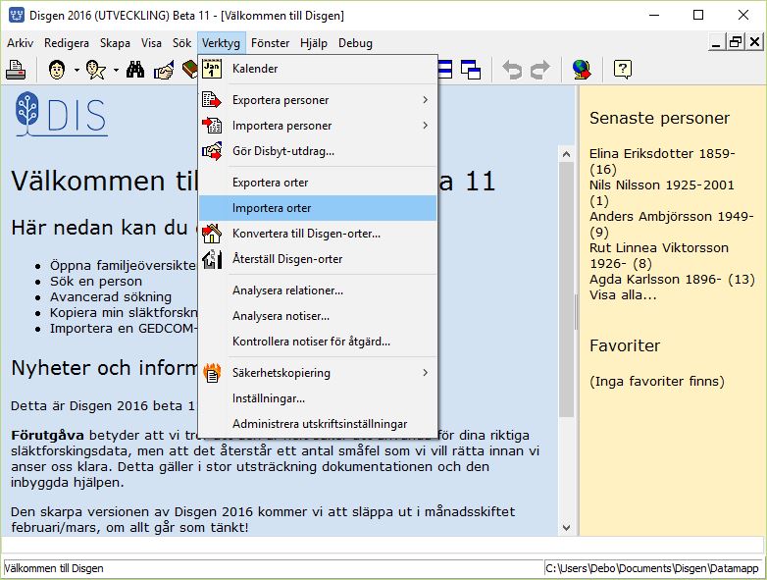Click scrollbar down arrow in welcome pane

tap(567, 528)
